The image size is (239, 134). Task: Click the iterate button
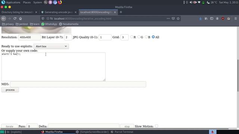pos(9,126)
